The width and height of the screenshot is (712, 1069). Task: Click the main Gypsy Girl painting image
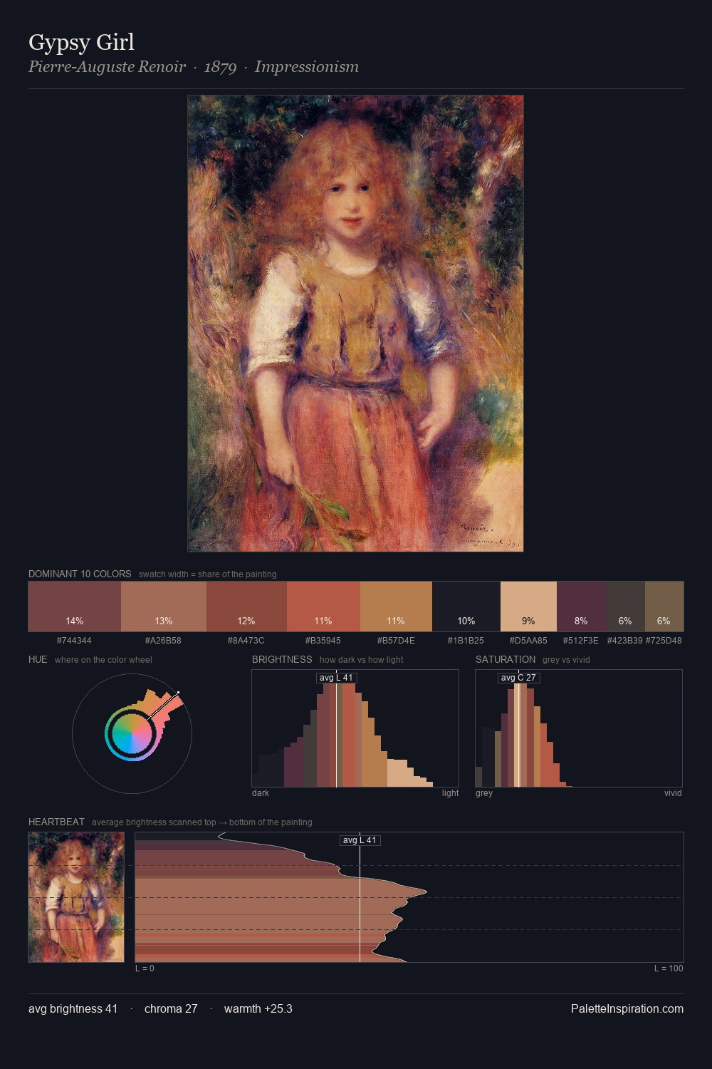pos(355,324)
